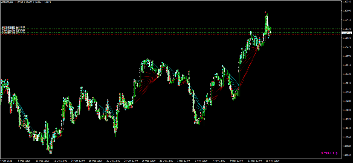Click the 9 Nov 12:00 time label
353x163 pixels.
pyautogui.click(x=237, y=161)
